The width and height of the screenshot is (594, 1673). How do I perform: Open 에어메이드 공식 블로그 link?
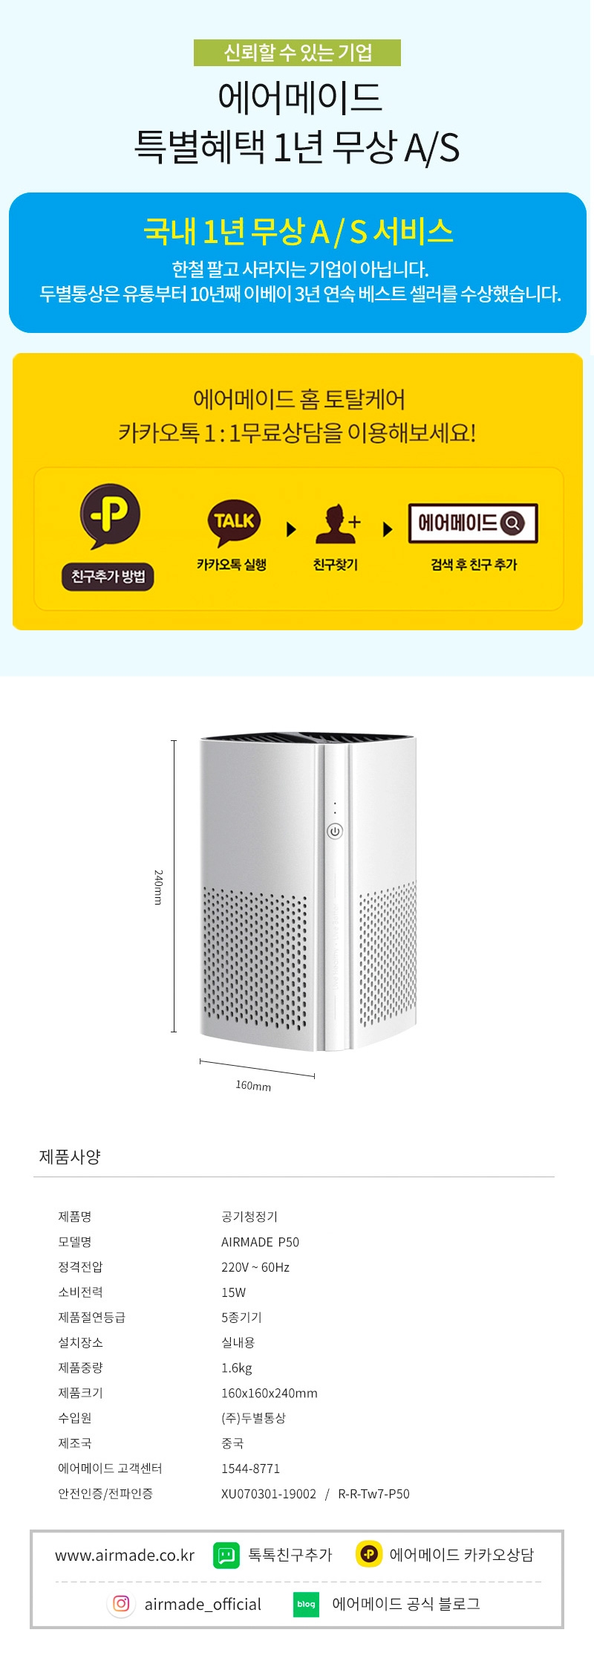(406, 1604)
